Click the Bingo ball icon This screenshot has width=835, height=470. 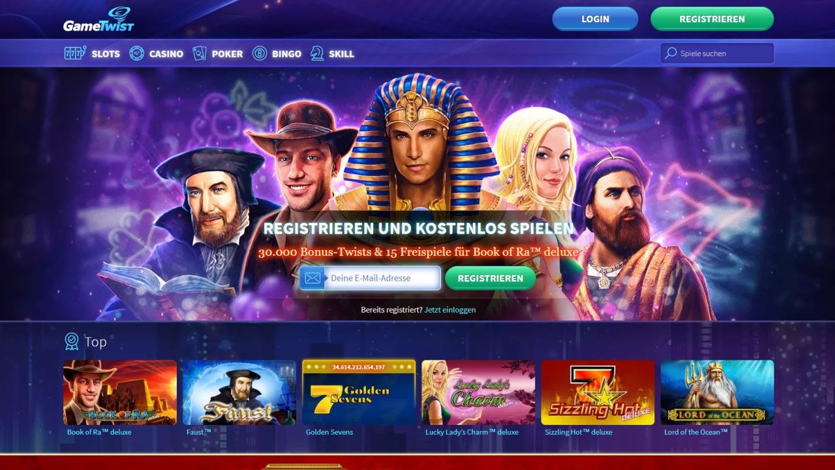[x=260, y=54]
